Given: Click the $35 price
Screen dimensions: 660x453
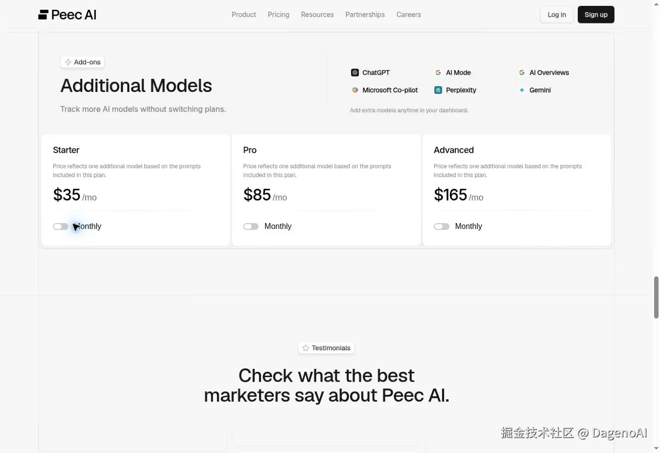Looking at the screenshot, I should tap(67, 195).
